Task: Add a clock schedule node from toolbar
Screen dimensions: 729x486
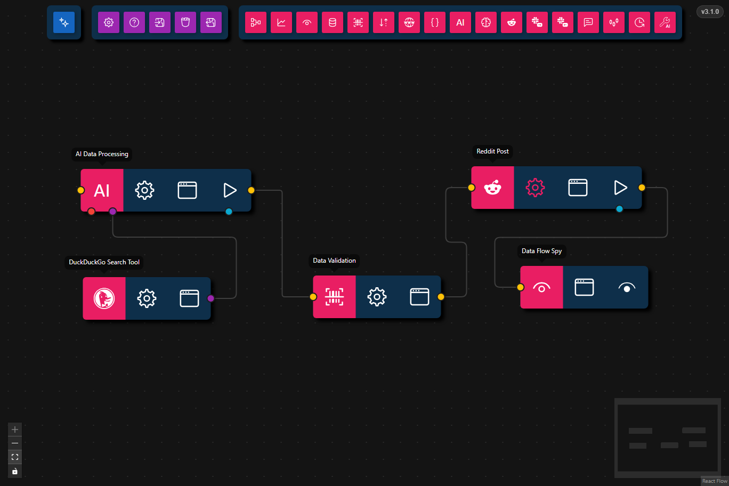Action: (639, 22)
